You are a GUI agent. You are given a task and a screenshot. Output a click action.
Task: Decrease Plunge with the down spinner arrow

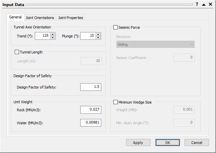click(98, 37)
